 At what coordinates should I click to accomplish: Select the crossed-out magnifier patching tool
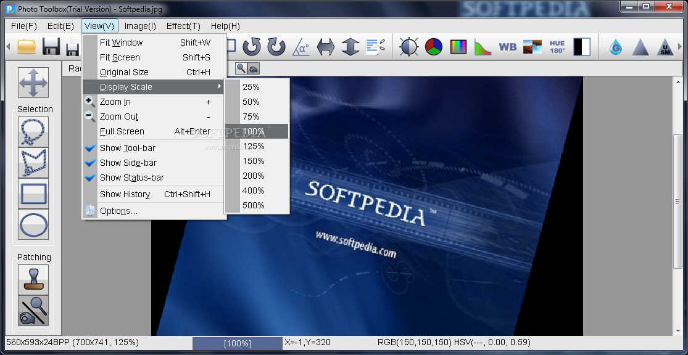(x=33, y=311)
